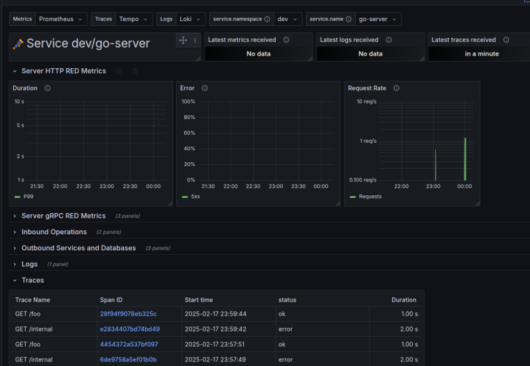Click the info icon beside Latest traces received

pos(505,40)
